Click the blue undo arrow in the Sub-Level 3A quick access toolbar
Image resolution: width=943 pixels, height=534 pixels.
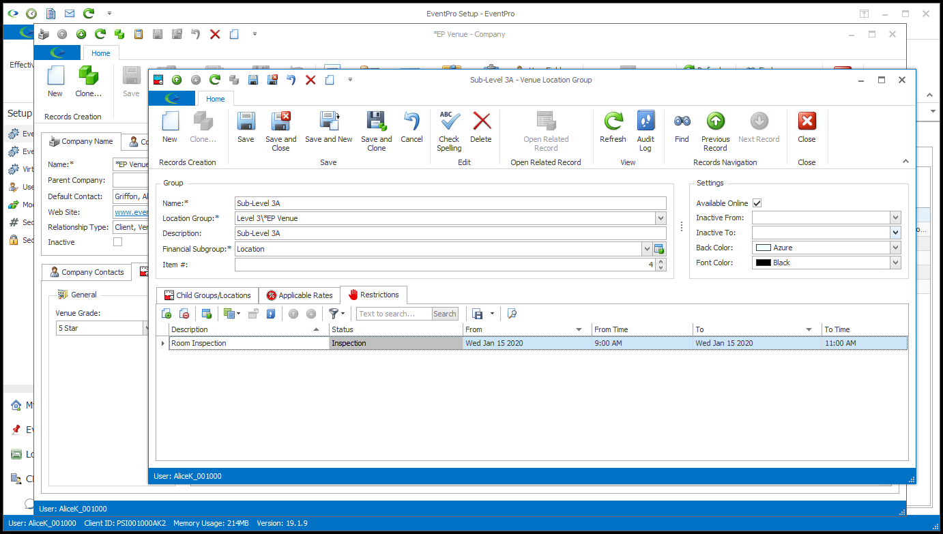[x=291, y=80]
